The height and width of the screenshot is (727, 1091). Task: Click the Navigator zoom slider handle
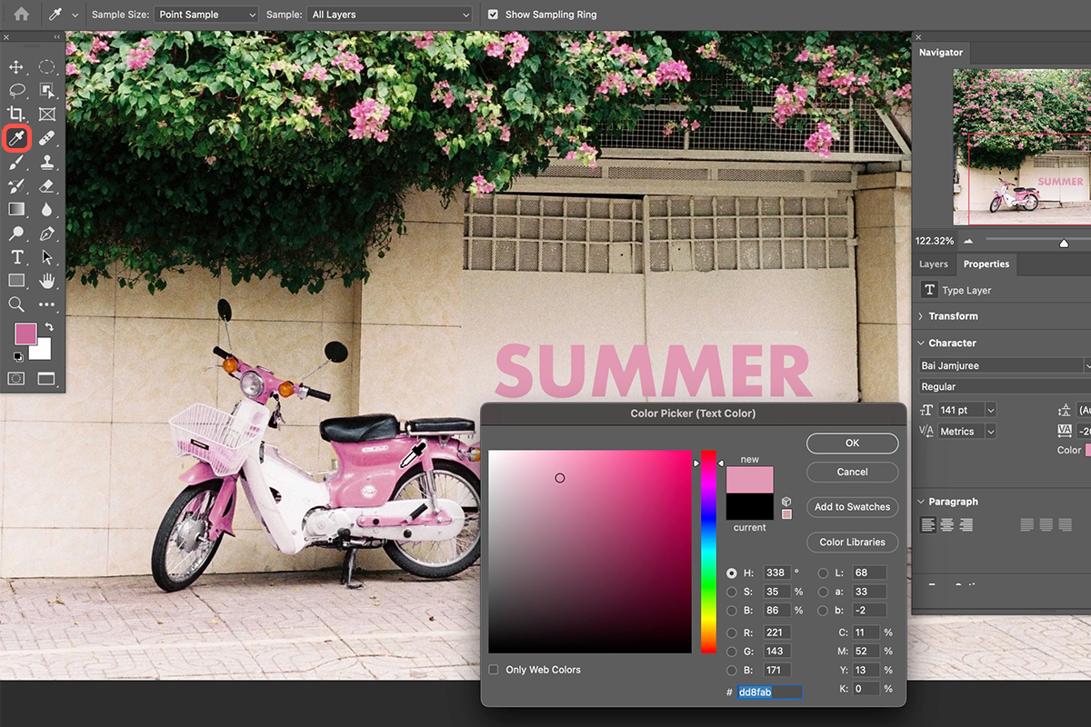click(1064, 243)
